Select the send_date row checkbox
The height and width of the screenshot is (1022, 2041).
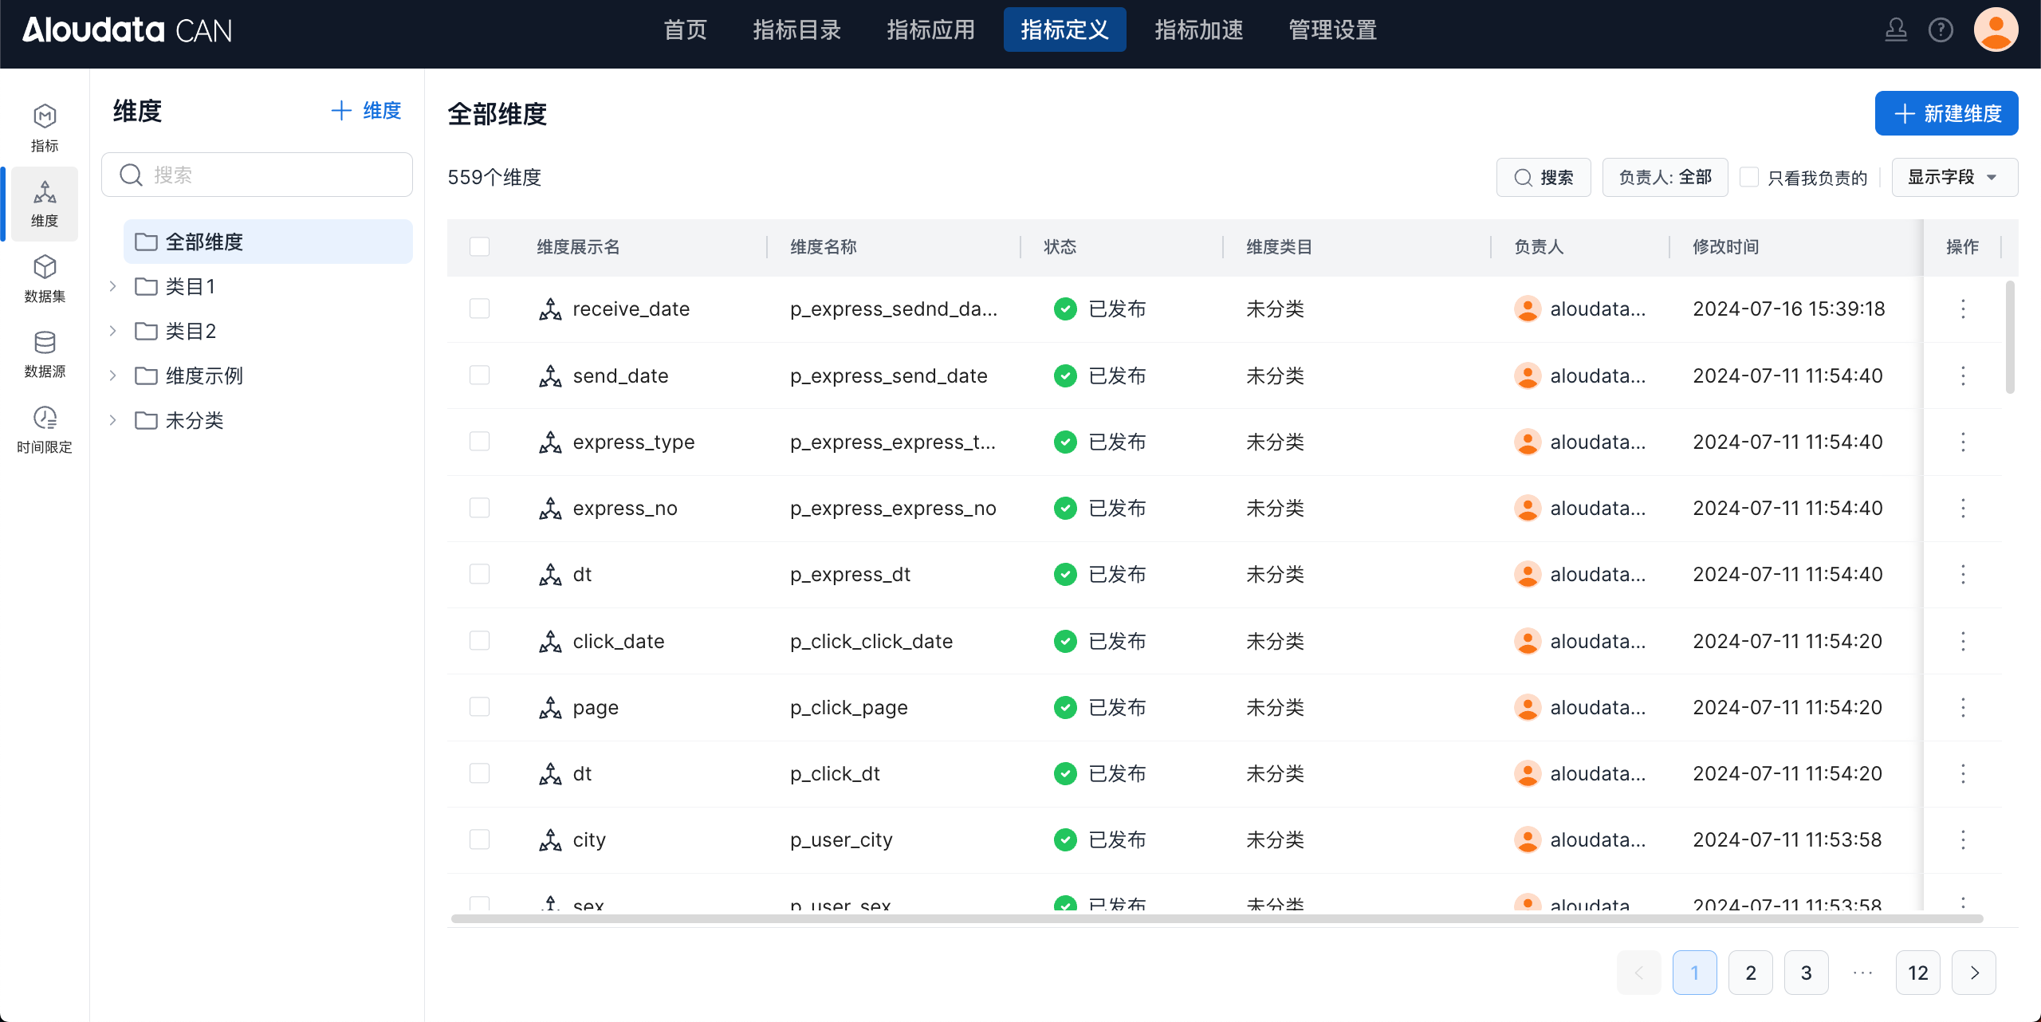479,375
